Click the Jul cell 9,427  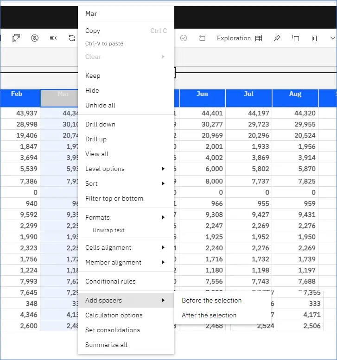tap(249, 215)
